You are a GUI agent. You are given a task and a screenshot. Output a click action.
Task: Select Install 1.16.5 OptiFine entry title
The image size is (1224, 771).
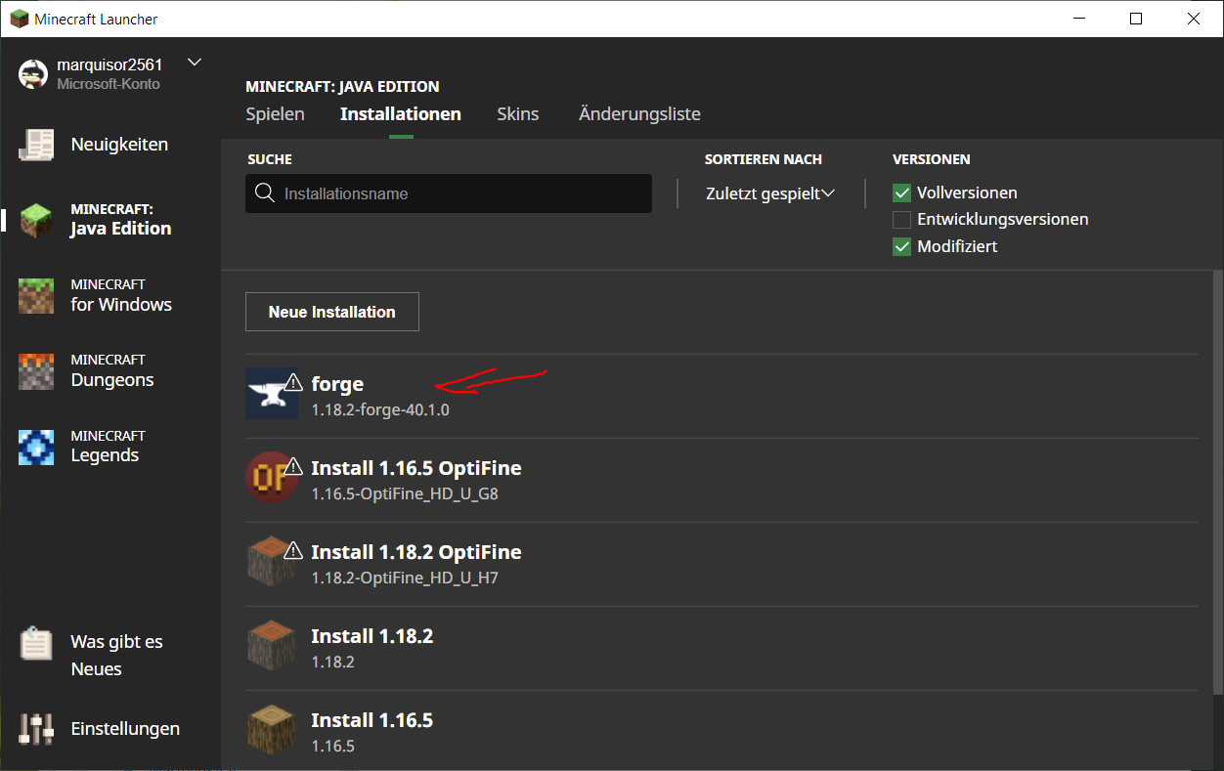click(416, 468)
